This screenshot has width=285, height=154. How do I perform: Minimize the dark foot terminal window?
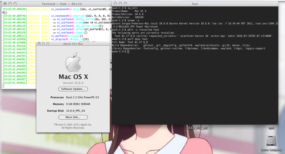[x=120, y=4]
